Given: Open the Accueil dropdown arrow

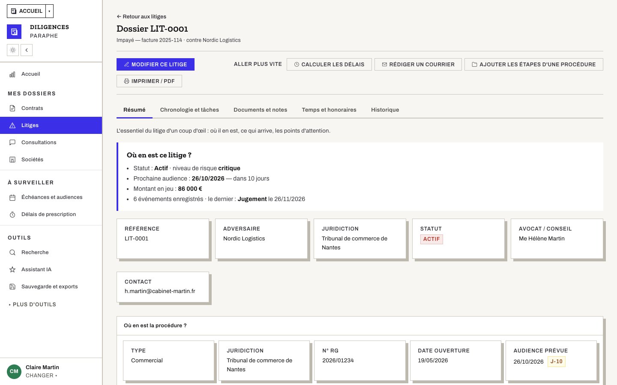Looking at the screenshot, I should 49,11.
